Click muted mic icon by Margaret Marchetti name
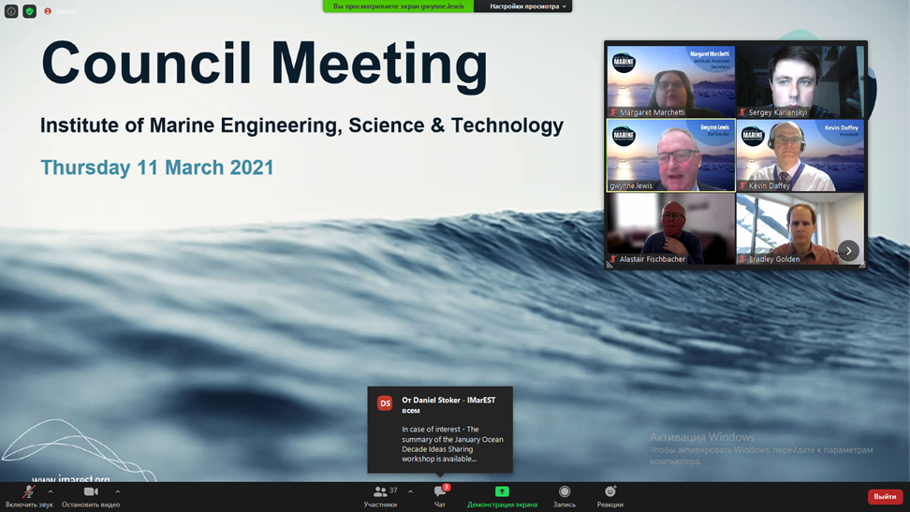This screenshot has width=910, height=512. coord(613,112)
